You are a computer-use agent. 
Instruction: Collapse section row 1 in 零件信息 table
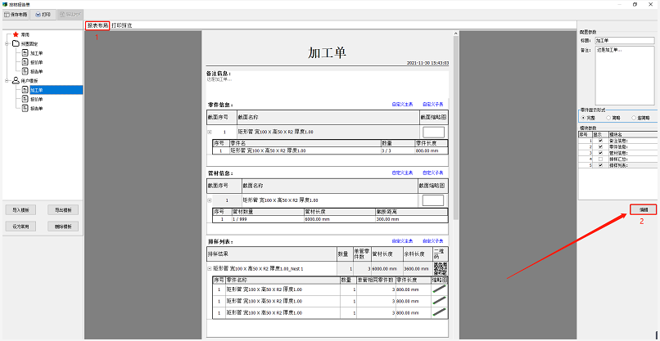210,132
